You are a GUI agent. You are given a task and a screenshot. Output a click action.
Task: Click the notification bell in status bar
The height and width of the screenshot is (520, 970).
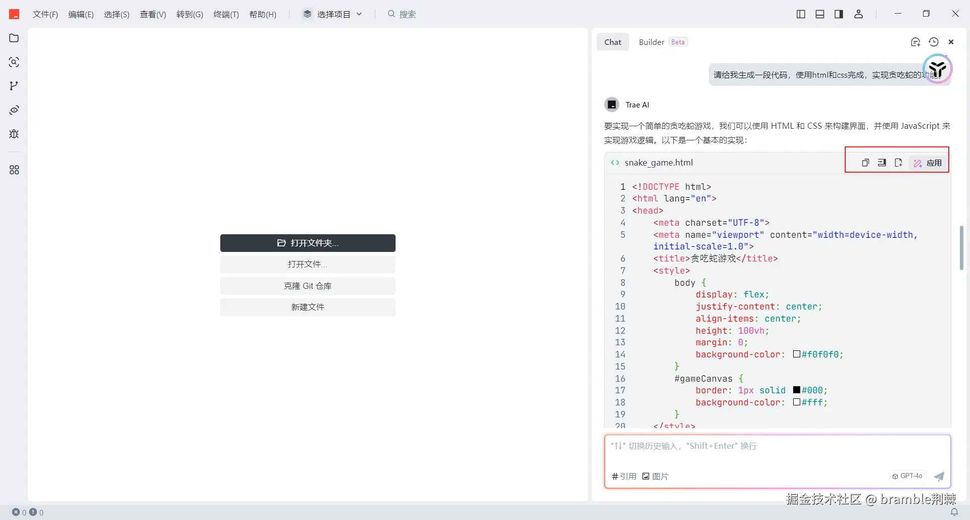click(x=954, y=512)
